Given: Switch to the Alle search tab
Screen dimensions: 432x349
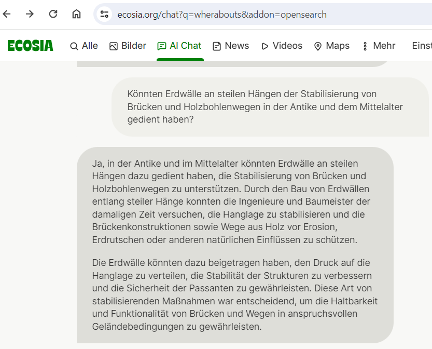Looking at the screenshot, I should click(84, 46).
